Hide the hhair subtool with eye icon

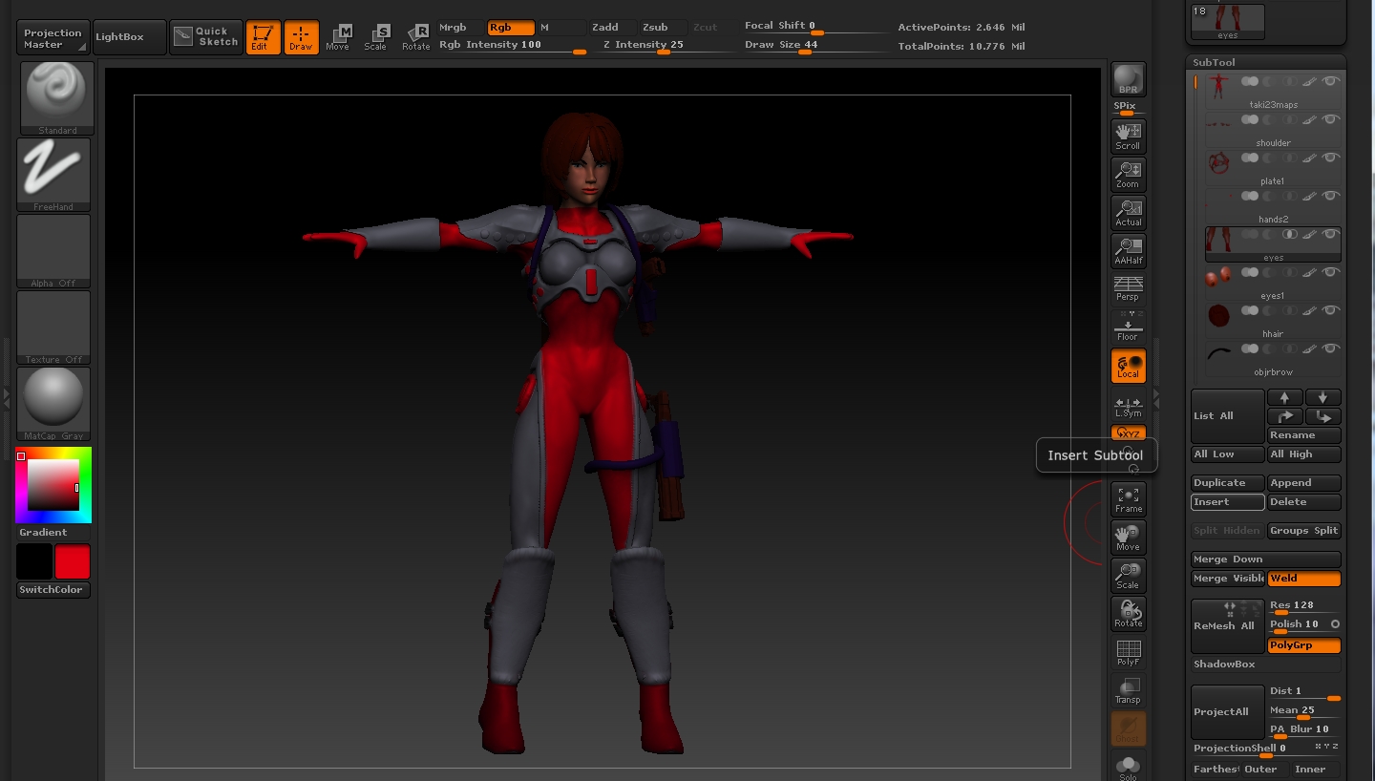pos(1330,310)
